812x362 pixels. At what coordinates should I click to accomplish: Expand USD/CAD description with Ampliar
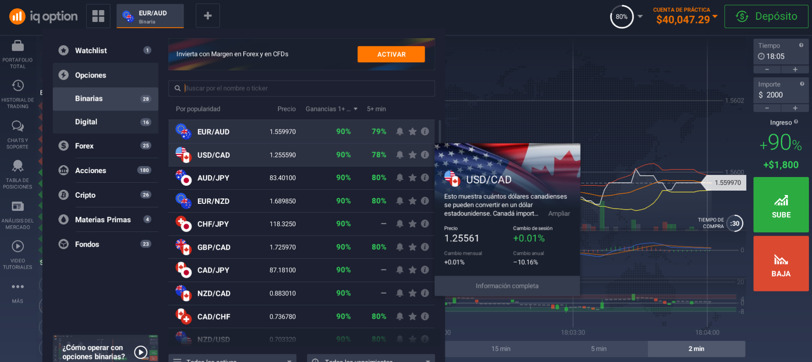pyautogui.click(x=559, y=213)
